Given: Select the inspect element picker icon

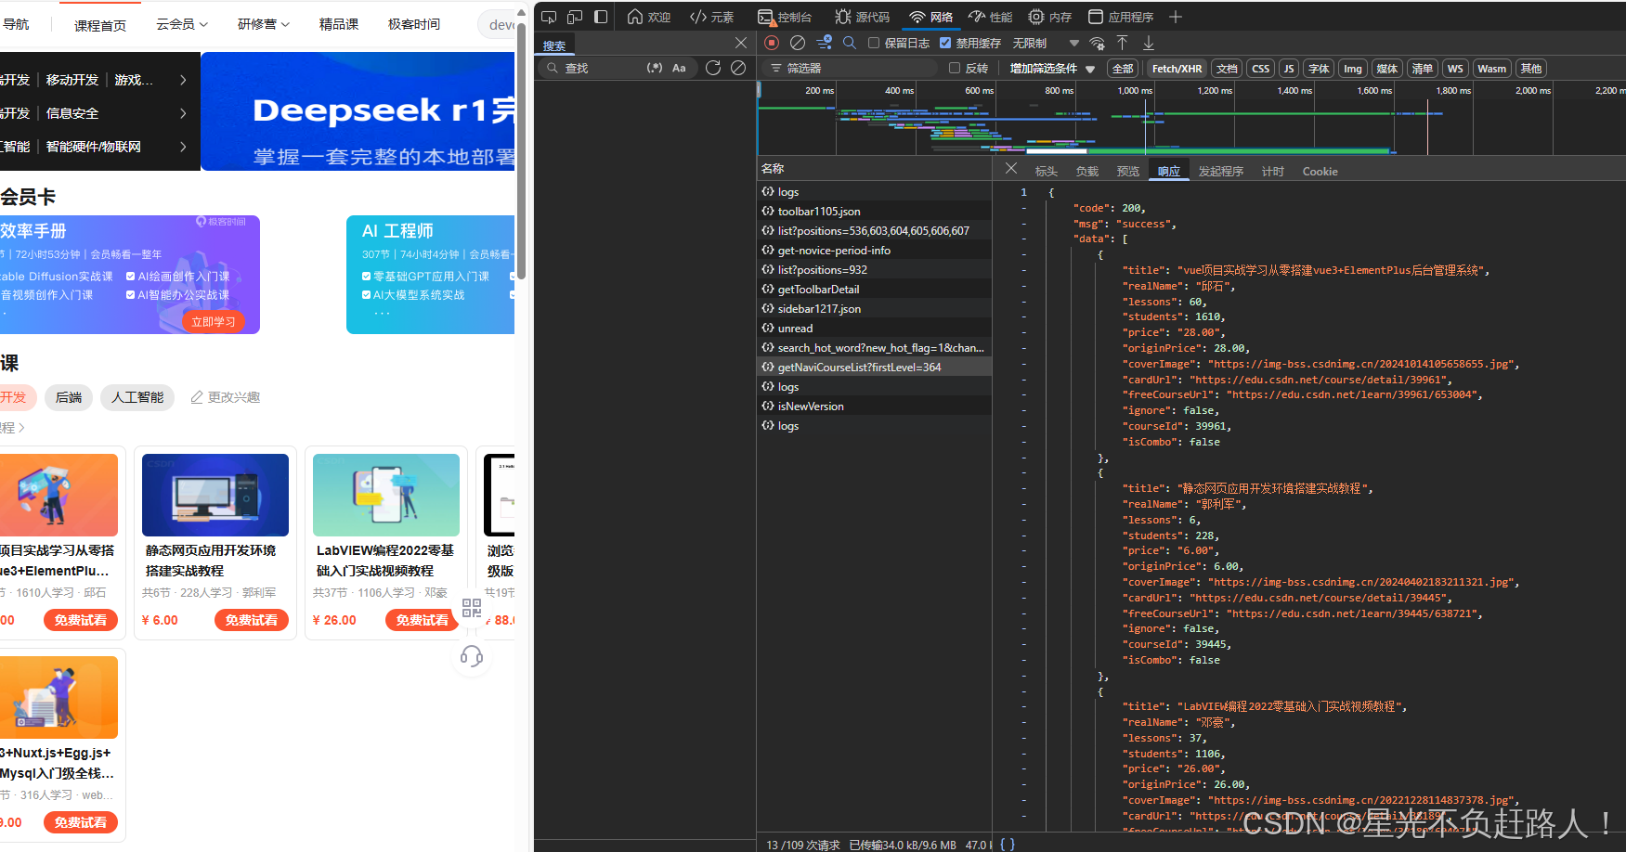Looking at the screenshot, I should click(549, 17).
